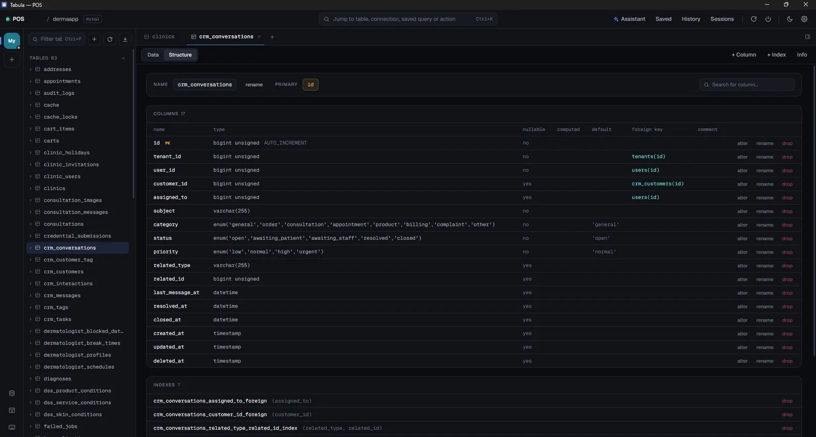This screenshot has height=437, width=816.
Task: Open a new tab with the plus icon
Action: coord(272,37)
